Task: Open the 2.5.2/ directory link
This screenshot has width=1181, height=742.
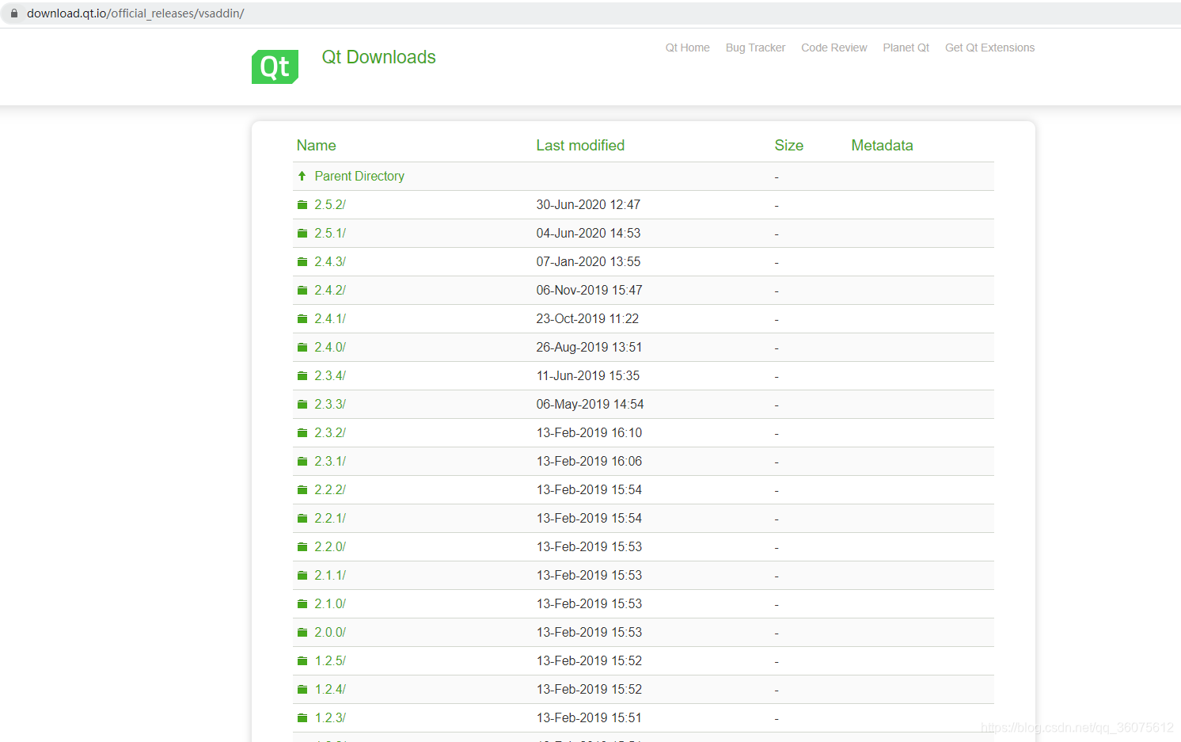Action: (330, 204)
